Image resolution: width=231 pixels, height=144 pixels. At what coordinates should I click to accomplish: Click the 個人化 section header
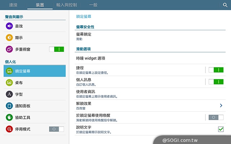point(10,62)
